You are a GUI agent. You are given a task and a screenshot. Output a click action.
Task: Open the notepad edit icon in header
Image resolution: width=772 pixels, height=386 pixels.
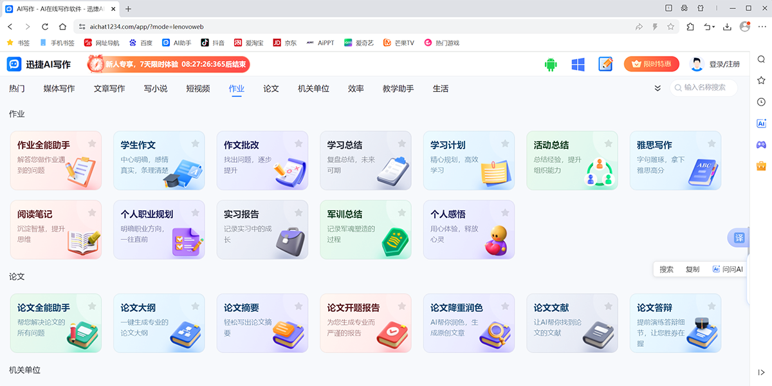(x=605, y=64)
